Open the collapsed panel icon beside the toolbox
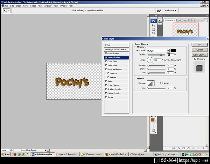Screen dimensions: 210x164 click(x=160, y=22)
